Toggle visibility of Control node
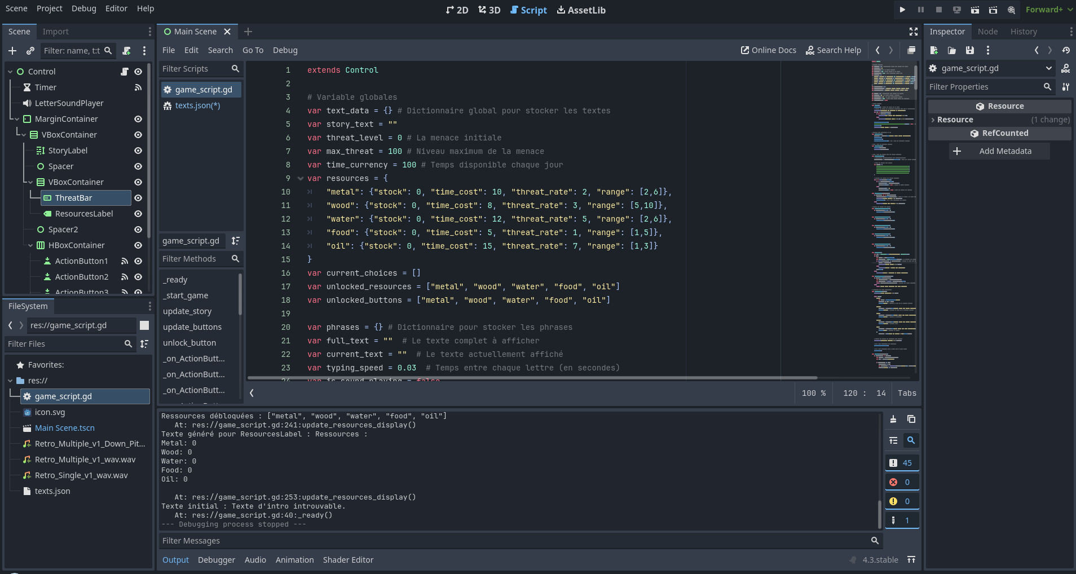Viewport: 1076px width, 574px height. 138,72
